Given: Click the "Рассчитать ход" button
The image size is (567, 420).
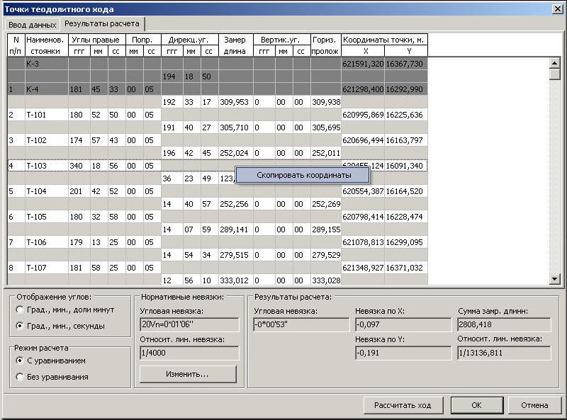Looking at the screenshot, I should pos(402,405).
